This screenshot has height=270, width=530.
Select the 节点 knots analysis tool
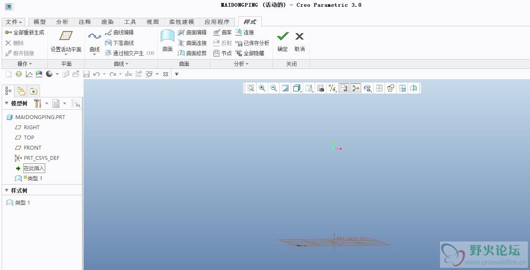point(222,53)
